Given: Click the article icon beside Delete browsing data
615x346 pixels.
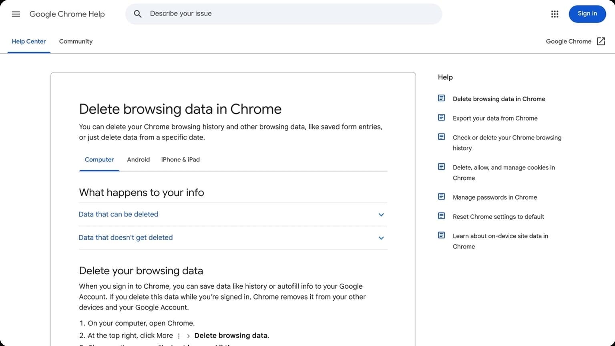Looking at the screenshot, I should tap(441, 98).
